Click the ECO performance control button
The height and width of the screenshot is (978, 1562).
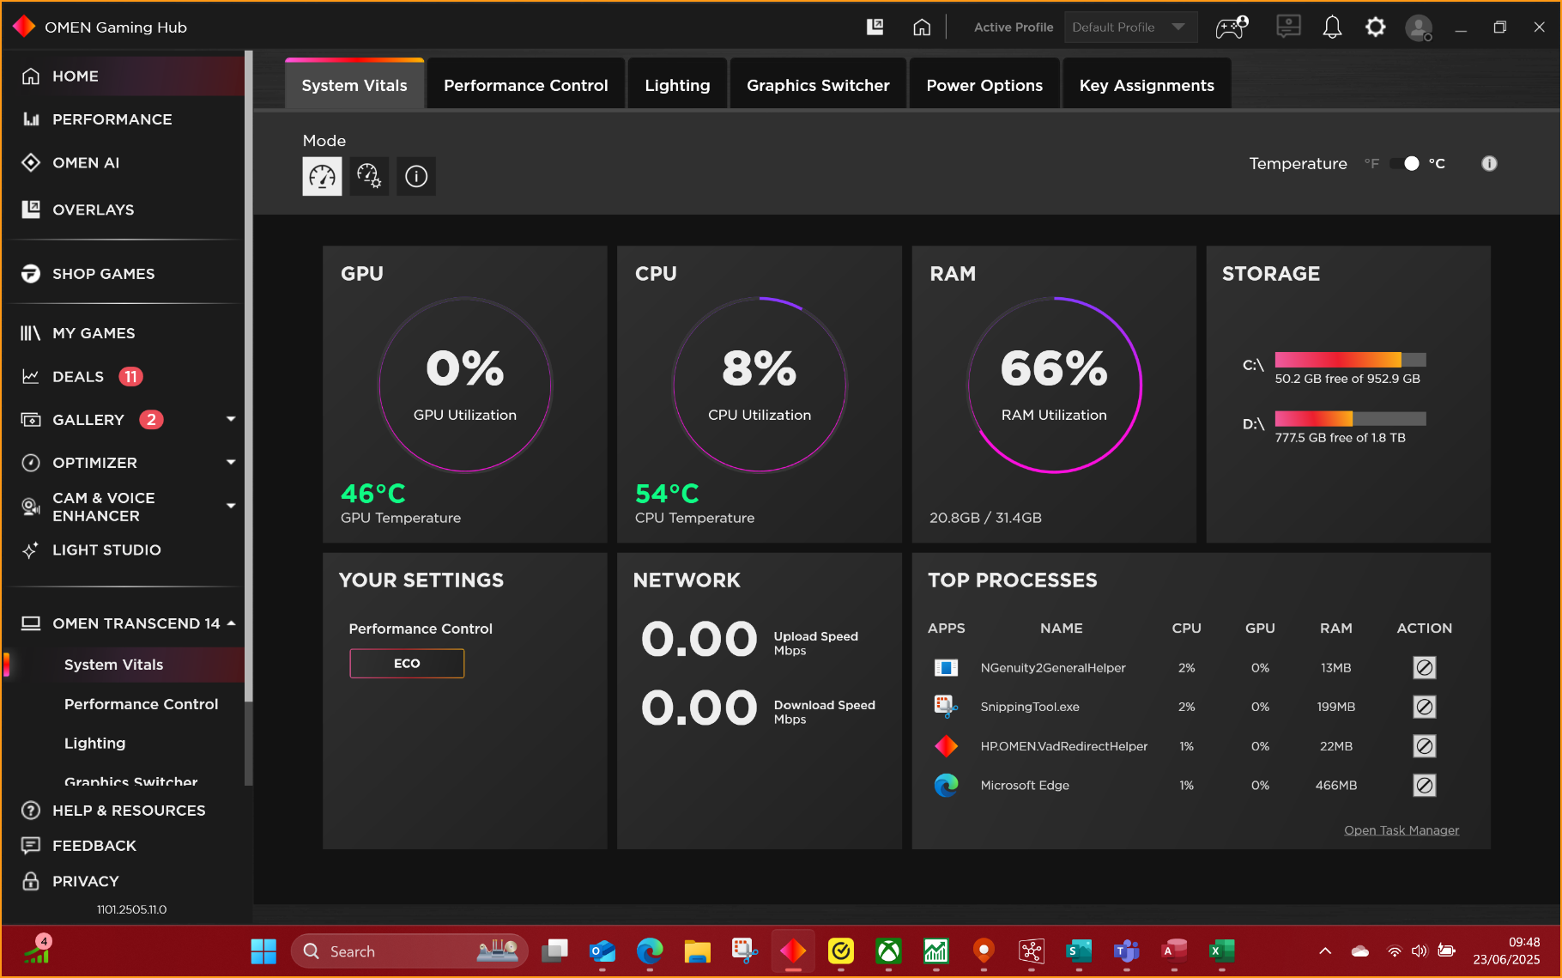pos(407,663)
